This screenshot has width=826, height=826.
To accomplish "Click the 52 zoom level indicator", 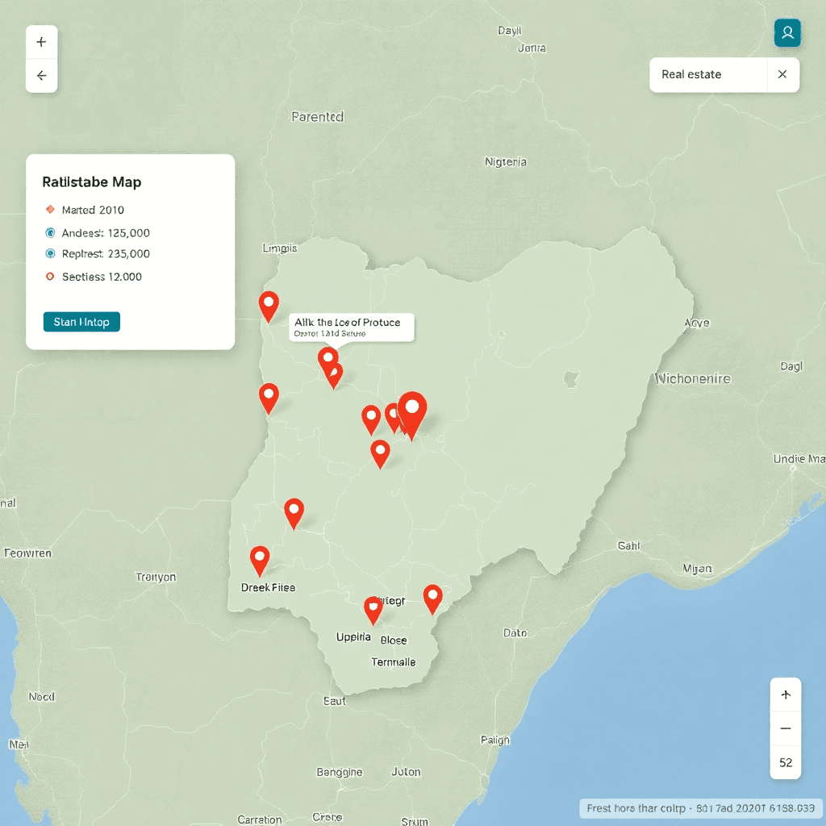I will pos(785,761).
